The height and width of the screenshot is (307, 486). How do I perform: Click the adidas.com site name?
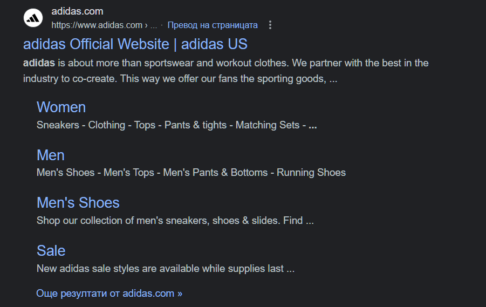tap(77, 11)
